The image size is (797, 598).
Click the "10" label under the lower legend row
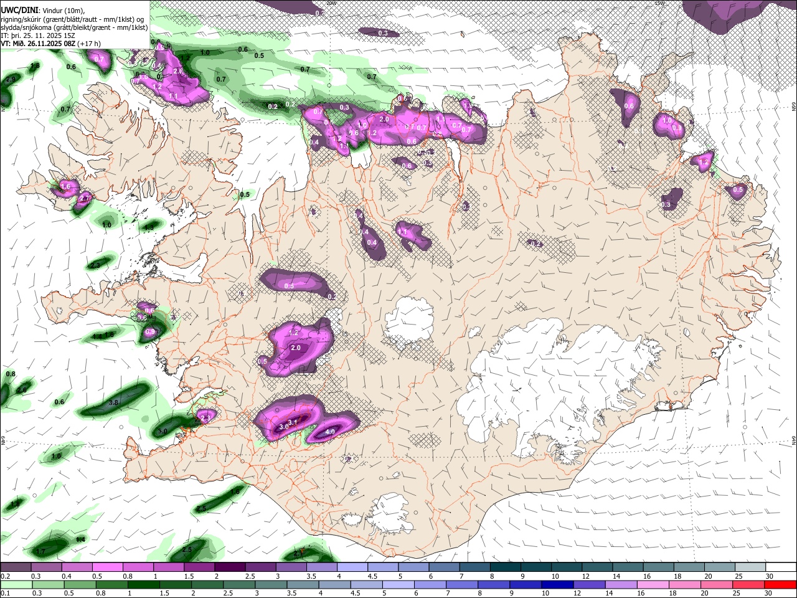pyautogui.click(x=545, y=594)
